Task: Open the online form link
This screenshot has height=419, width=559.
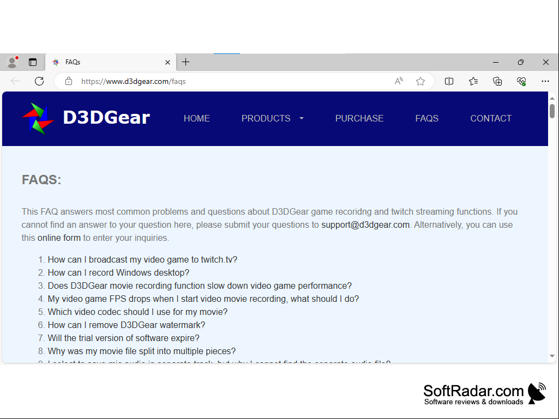Action: (59, 238)
